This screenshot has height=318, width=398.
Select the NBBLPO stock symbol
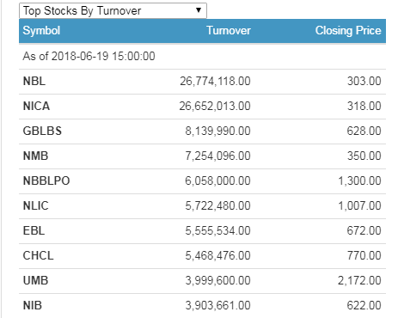(46, 180)
